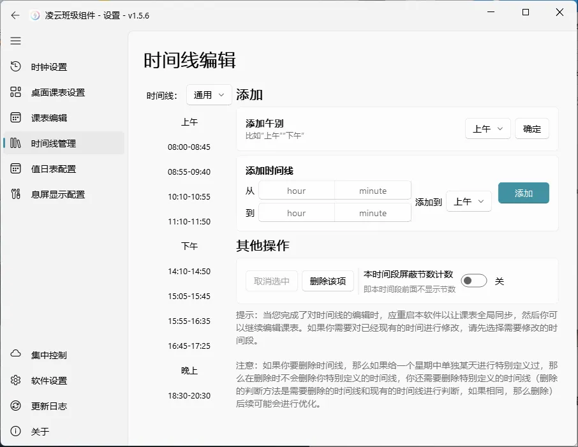Image resolution: width=578 pixels, height=447 pixels.
Task: Open the 通用 timeline dropdown
Action: [x=209, y=95]
